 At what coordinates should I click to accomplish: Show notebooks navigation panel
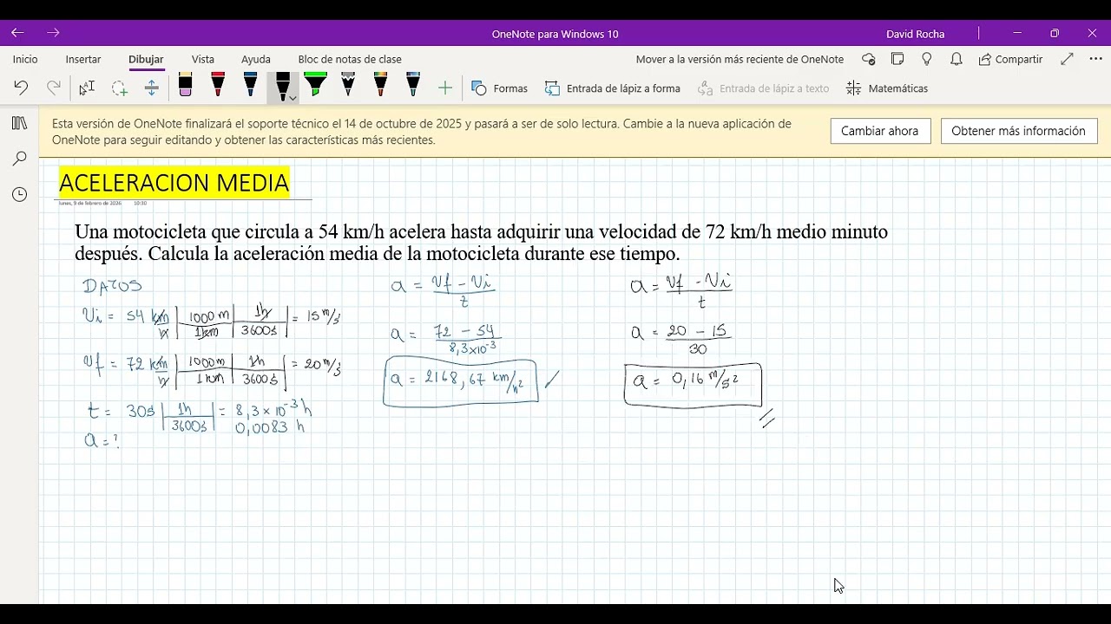(x=19, y=123)
